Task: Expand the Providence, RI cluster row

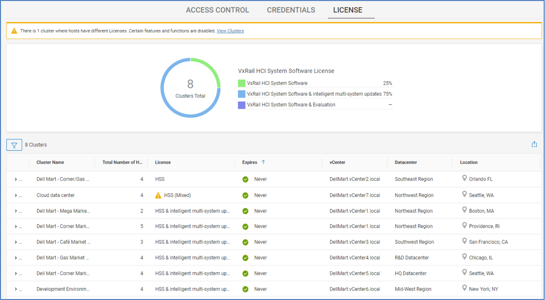Action: [x=16, y=227]
